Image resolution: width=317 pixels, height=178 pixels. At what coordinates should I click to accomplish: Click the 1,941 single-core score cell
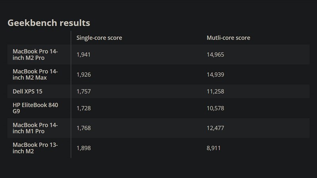84,55
